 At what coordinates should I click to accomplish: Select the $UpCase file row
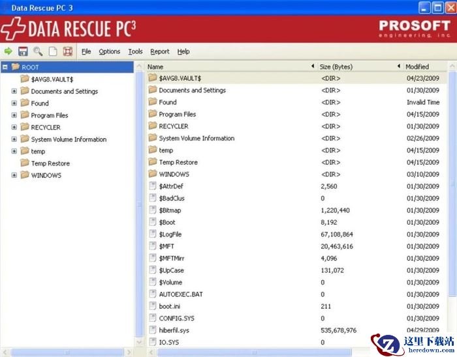[x=296, y=270]
